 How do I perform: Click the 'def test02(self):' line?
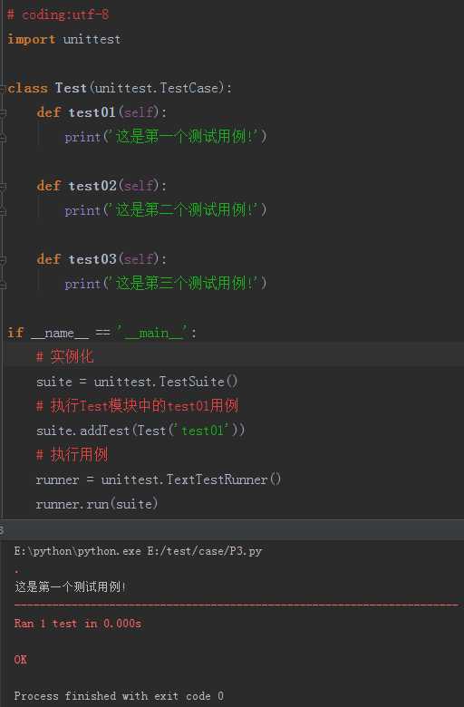[101, 186]
